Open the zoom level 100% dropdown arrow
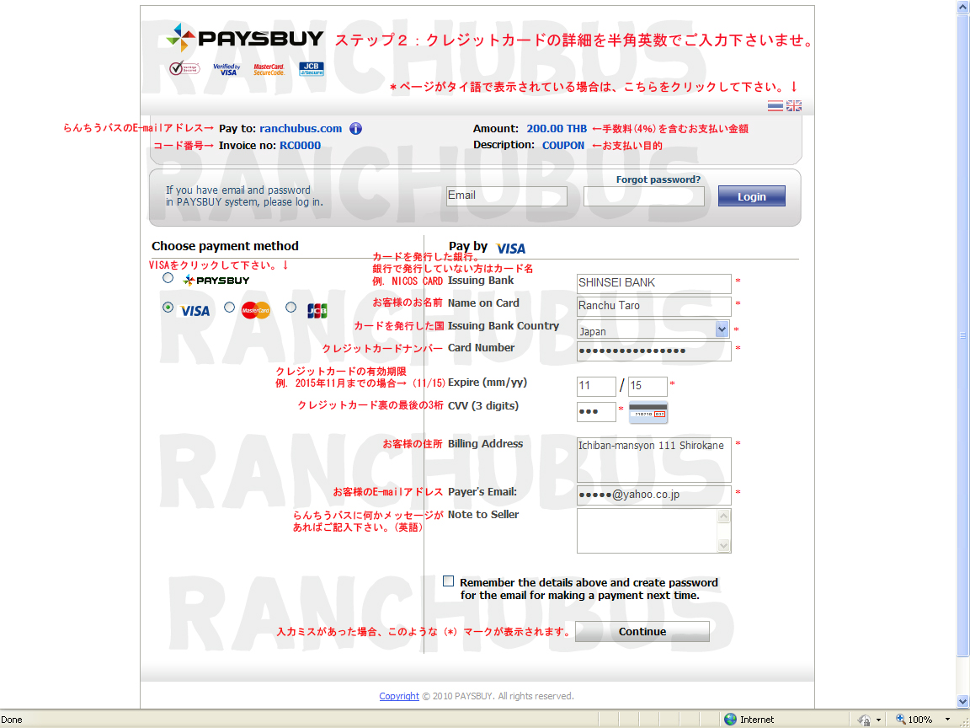The image size is (970, 728). coord(947,720)
